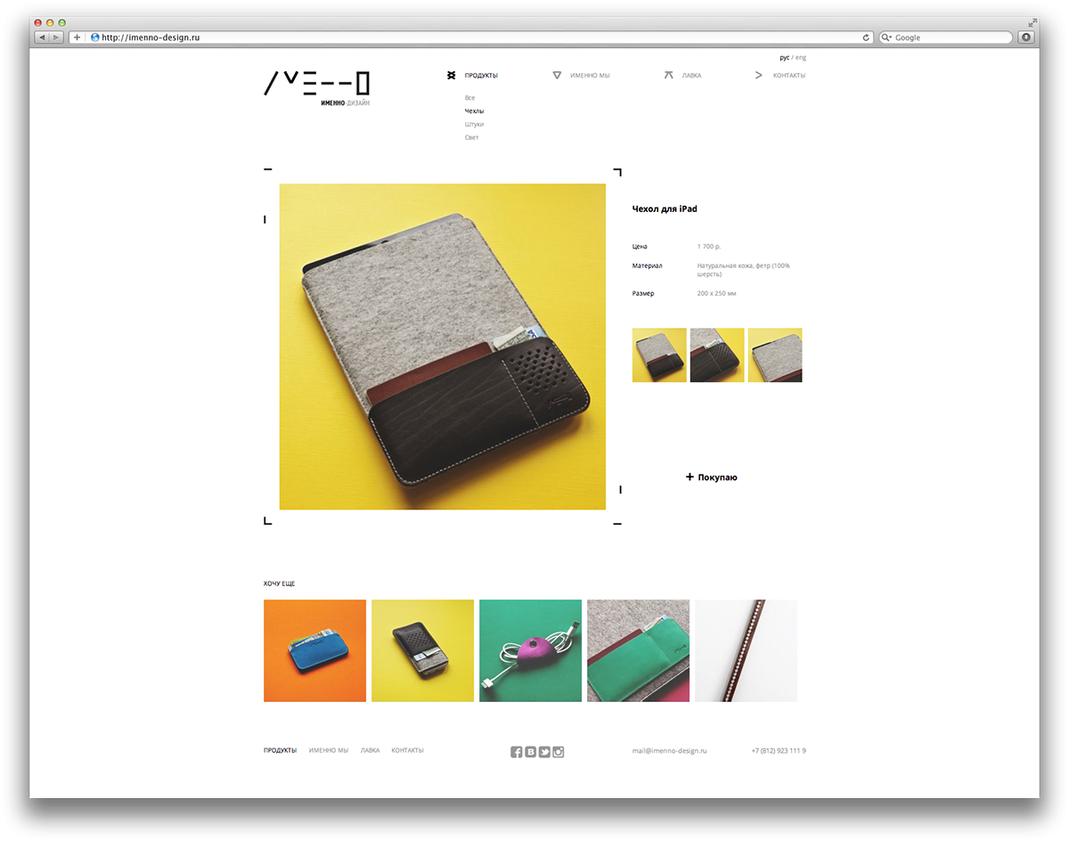
Task: Select the Все submenu category
Action: 469,98
